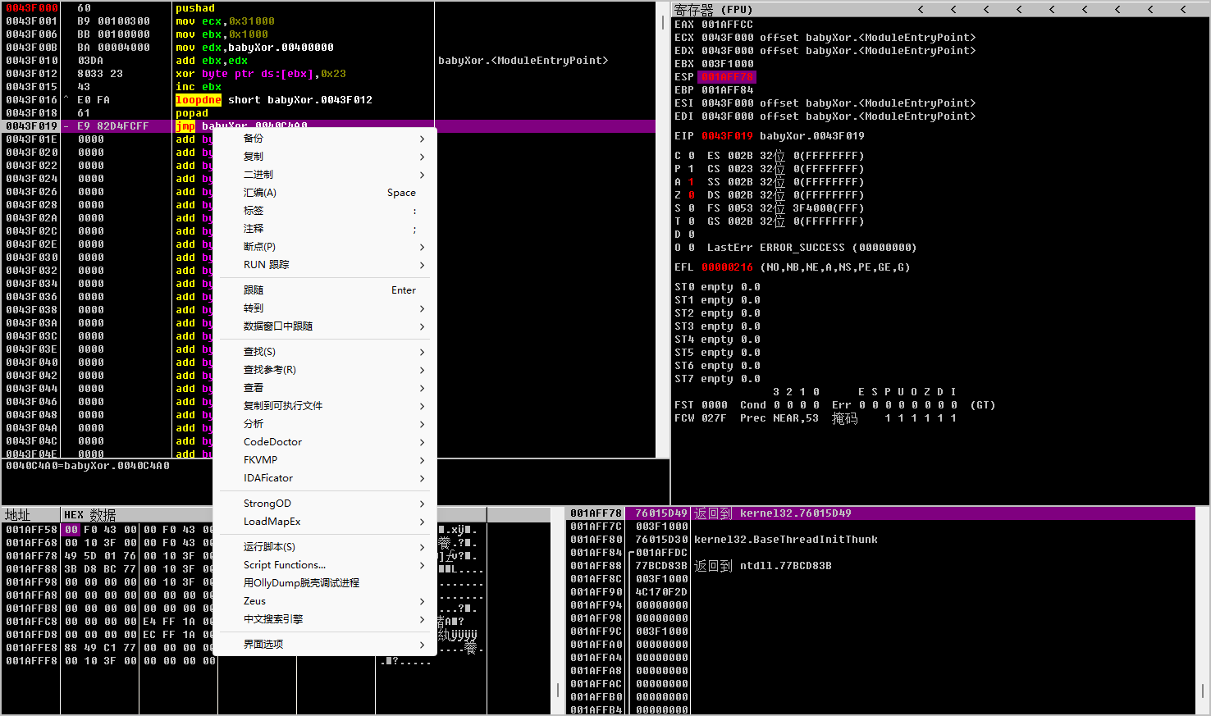Open the 二进制 submenu

[x=325, y=175]
